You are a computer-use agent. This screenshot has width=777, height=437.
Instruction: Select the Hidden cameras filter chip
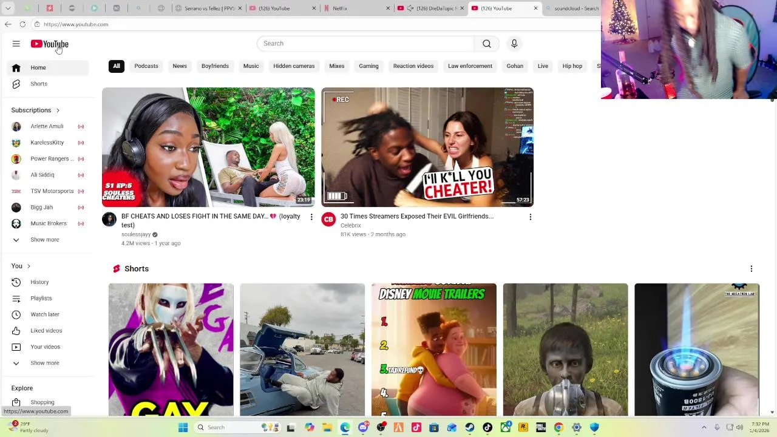(294, 66)
